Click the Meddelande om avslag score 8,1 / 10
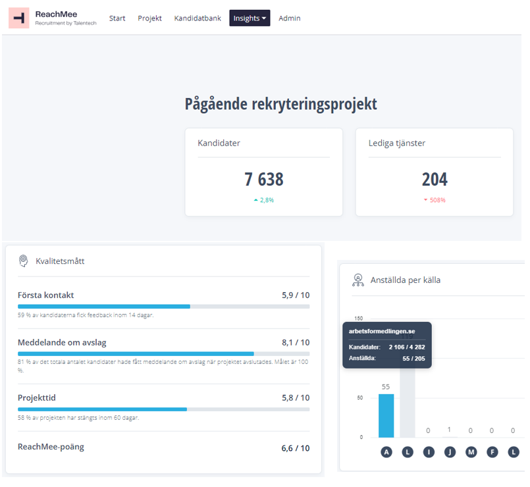Viewport: 530px width, 487px height. click(x=296, y=342)
